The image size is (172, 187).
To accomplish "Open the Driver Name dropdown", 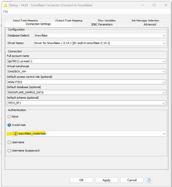I will click(100, 43).
